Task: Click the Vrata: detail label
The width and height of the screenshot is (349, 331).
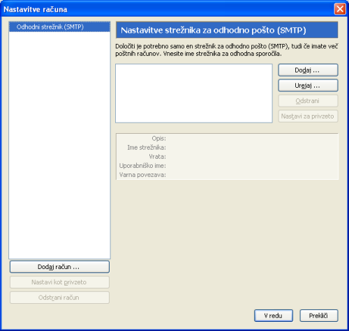Action: [x=157, y=157]
